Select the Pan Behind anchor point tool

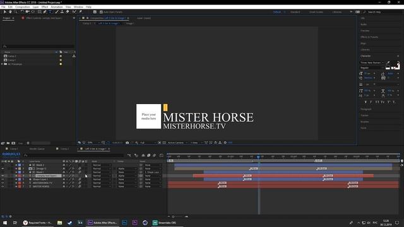point(33,12)
